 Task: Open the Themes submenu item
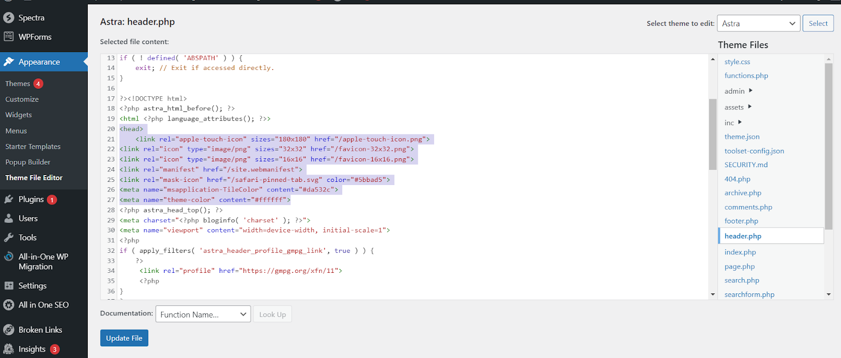(x=17, y=84)
